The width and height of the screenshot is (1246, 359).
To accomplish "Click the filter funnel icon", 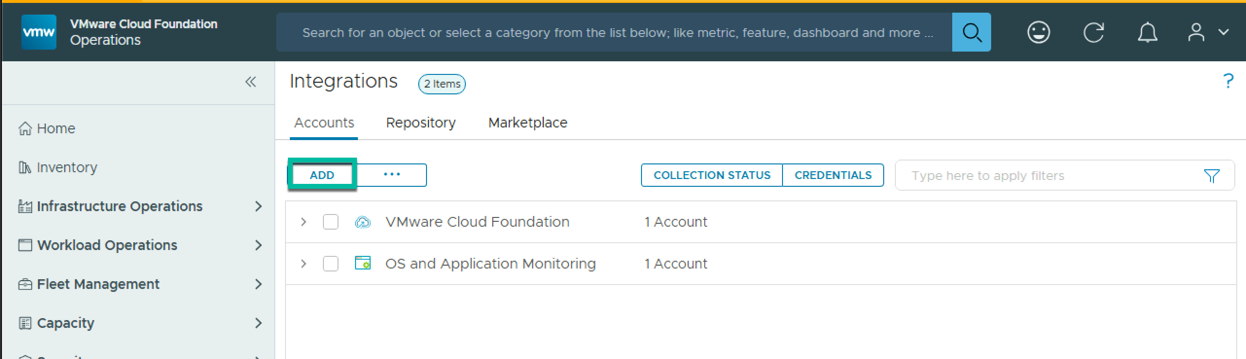I will pos(1211,176).
